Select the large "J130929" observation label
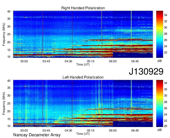This screenshot has width=170, height=138. (146, 71)
